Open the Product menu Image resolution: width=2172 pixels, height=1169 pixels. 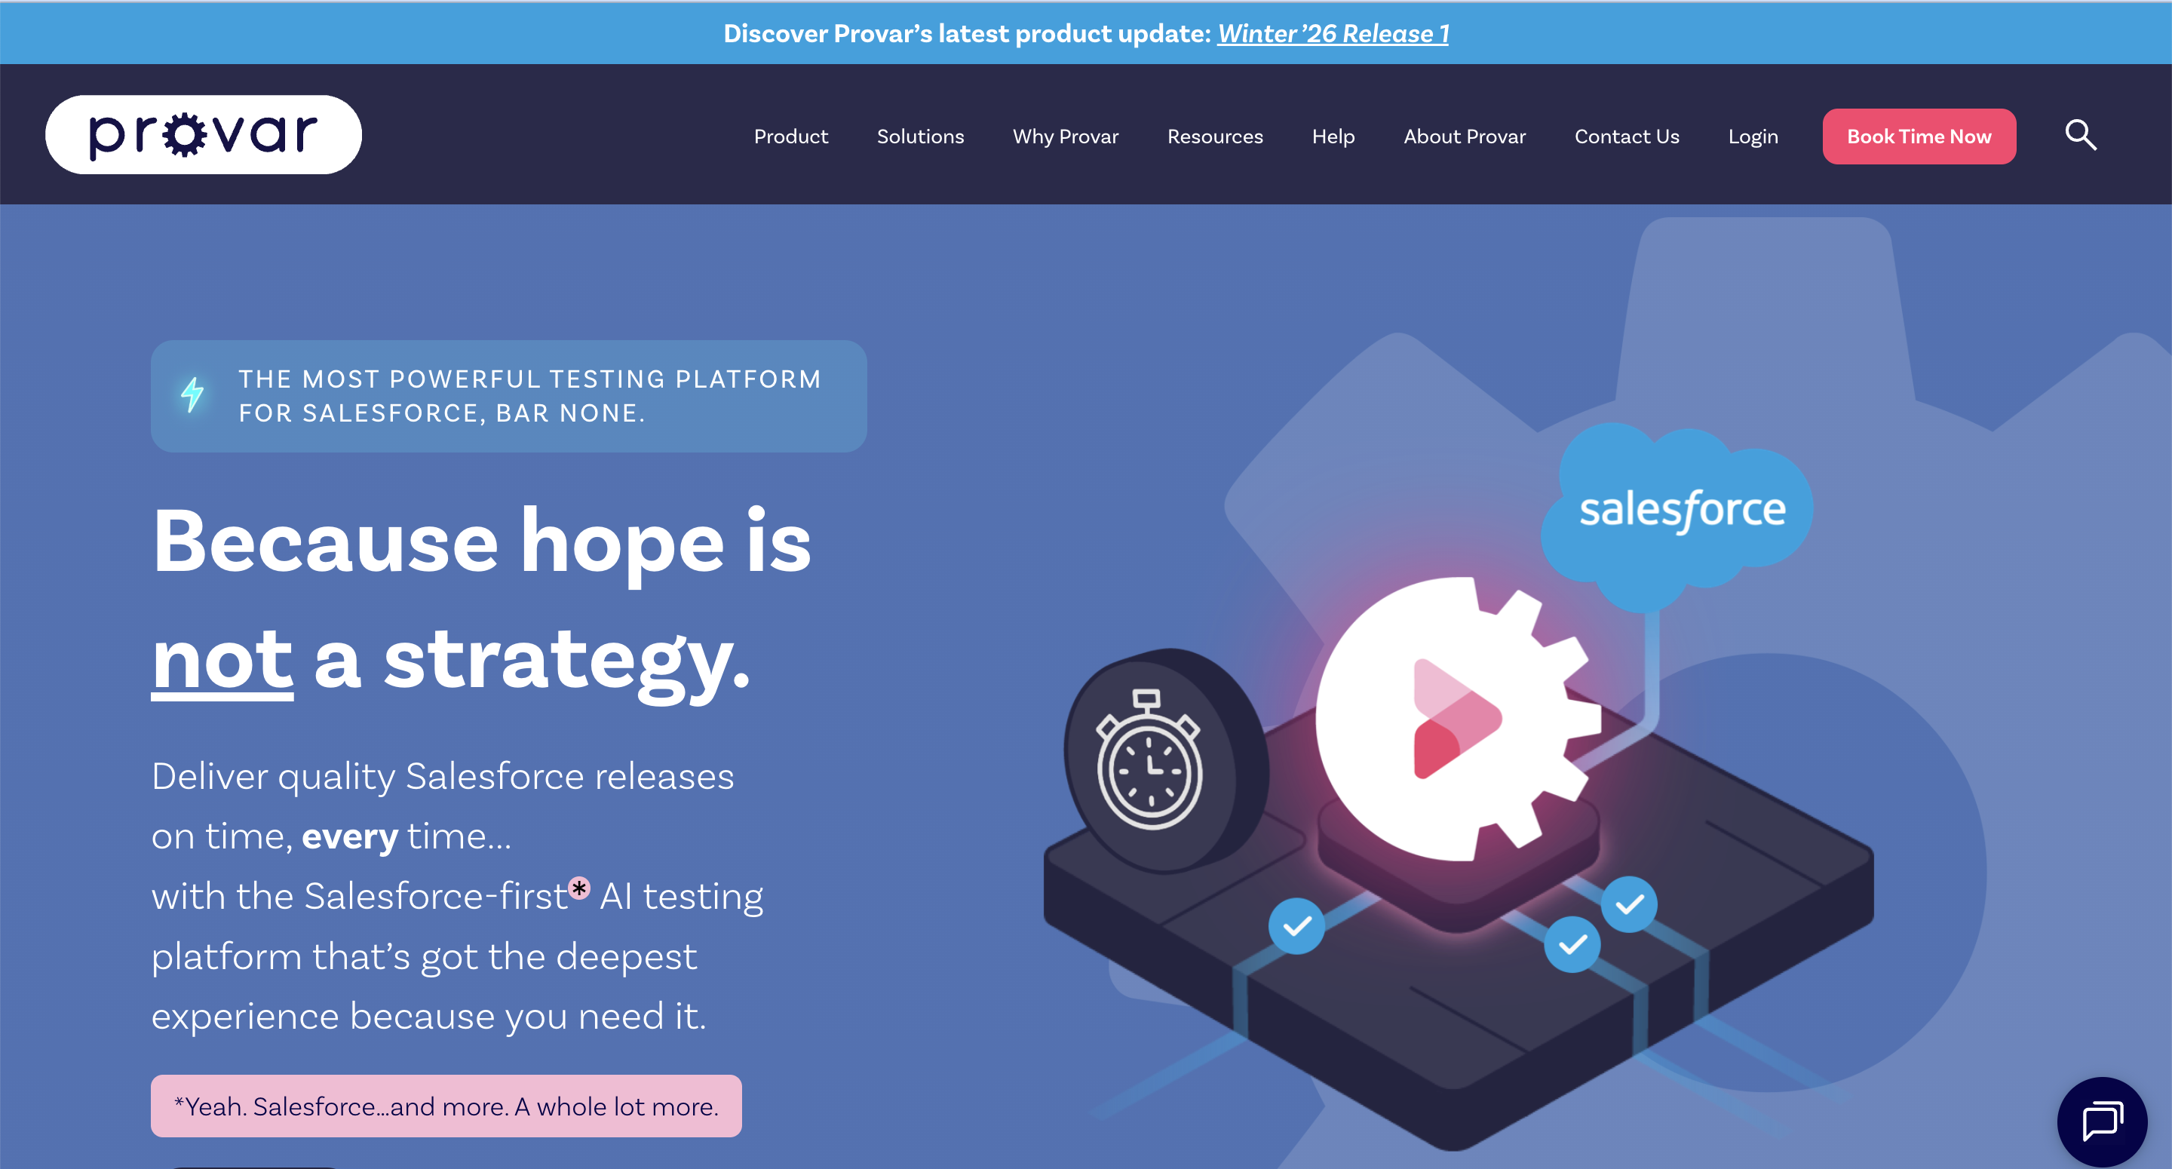pos(790,137)
